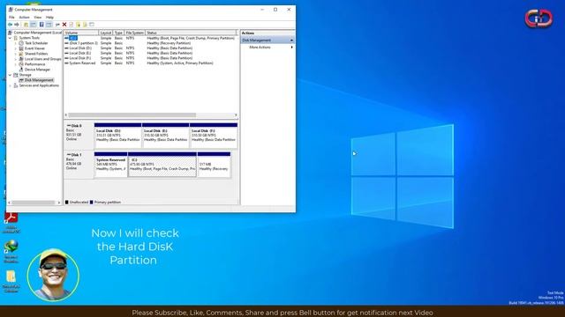The height and width of the screenshot is (317, 565).
Task: Sort by the Layout column header
Action: pos(106,33)
